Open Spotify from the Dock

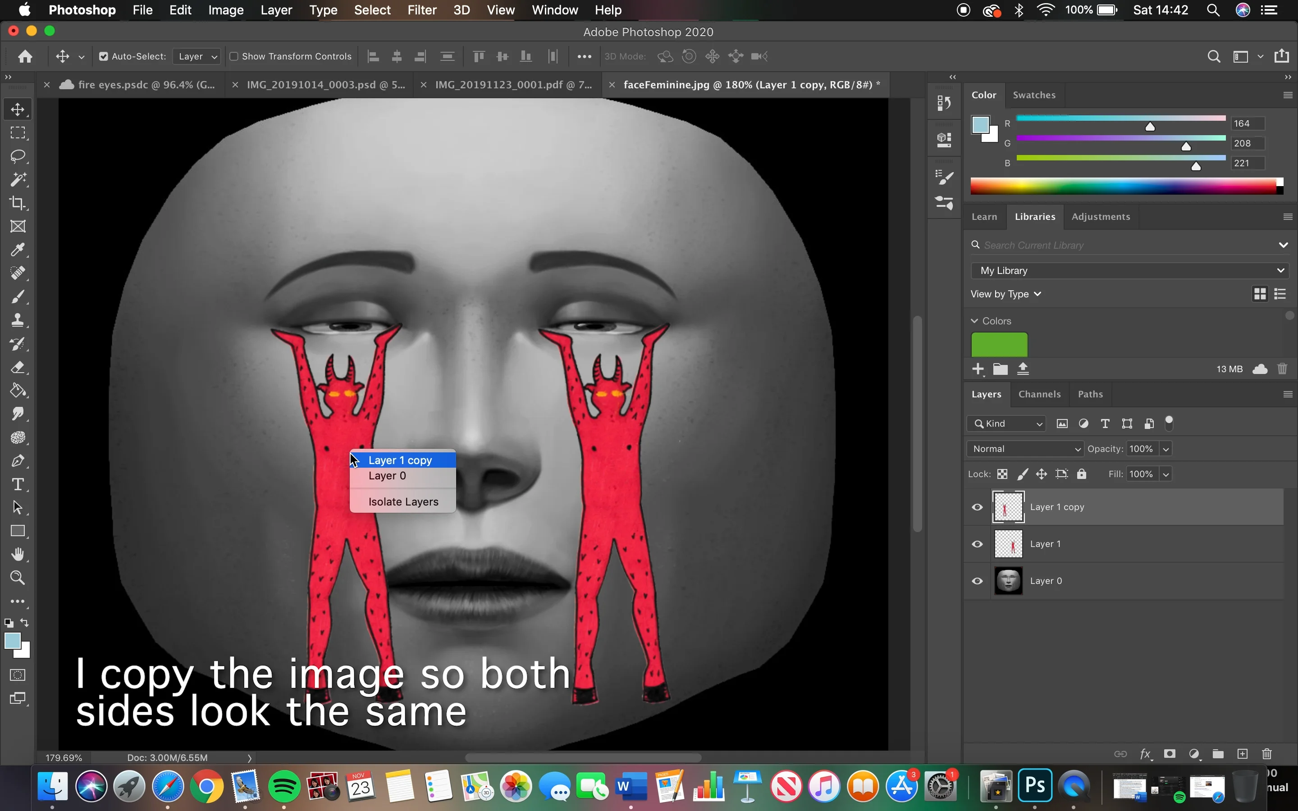(284, 787)
